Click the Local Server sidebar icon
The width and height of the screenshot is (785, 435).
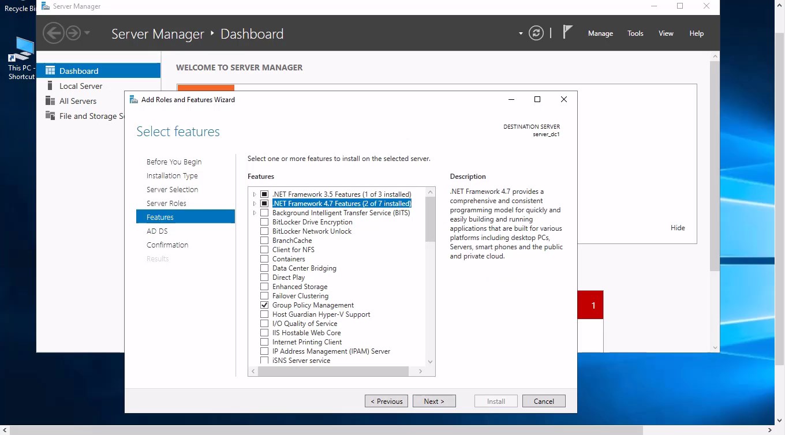[50, 86]
